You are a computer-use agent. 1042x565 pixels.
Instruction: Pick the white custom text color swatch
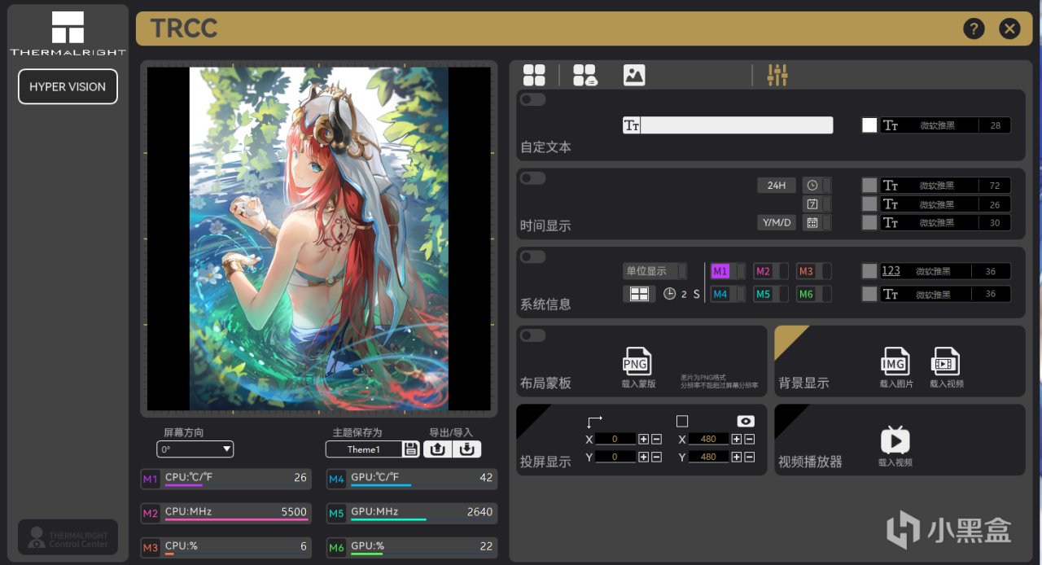[869, 125]
